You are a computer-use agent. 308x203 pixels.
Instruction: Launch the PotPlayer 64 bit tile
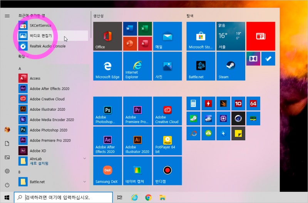167,141
